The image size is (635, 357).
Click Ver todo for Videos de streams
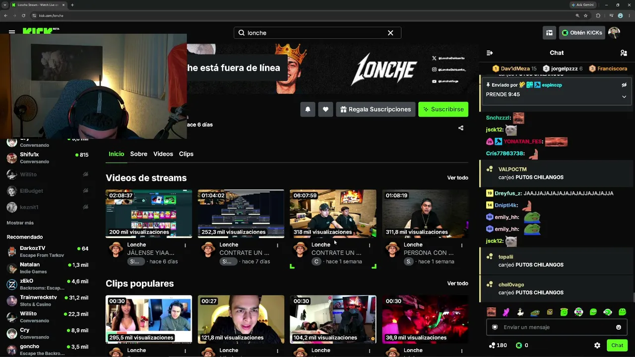(457, 178)
